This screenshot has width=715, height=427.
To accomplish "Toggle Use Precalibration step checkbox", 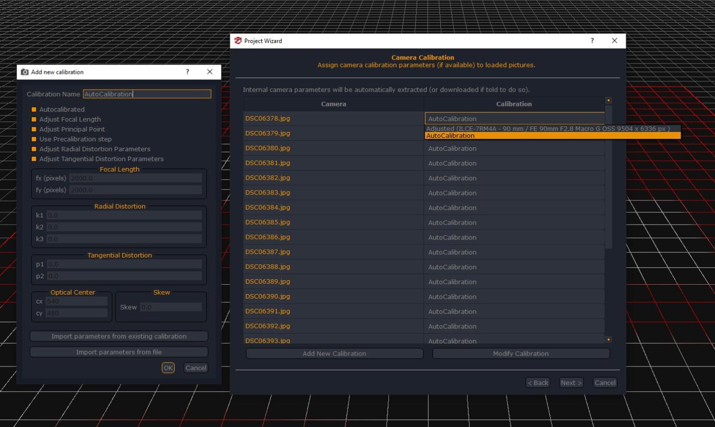I will (x=34, y=139).
